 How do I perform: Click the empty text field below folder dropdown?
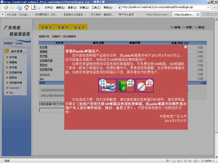point(52,110)
